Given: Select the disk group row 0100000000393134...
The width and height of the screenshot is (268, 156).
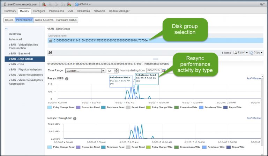Looking at the screenshot, I should [x=155, y=41].
